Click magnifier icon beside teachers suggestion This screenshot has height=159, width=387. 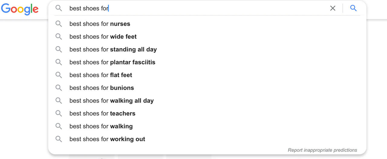tap(59, 114)
